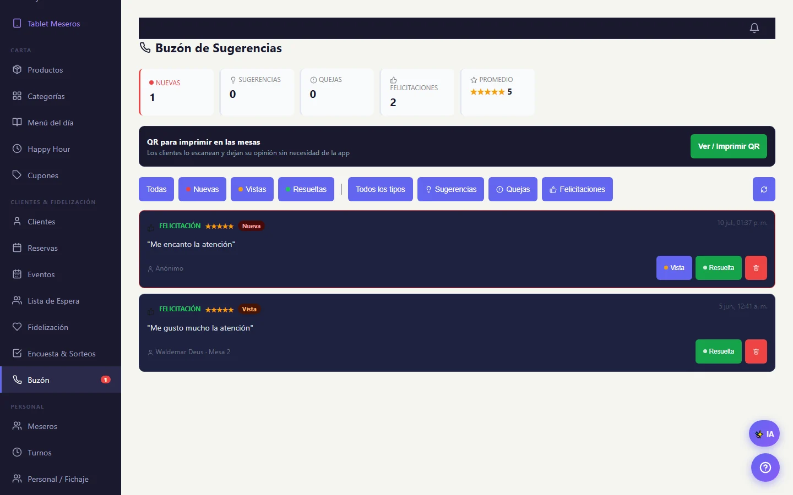
Task: Click the Turnos clock icon
Action: coord(17,453)
